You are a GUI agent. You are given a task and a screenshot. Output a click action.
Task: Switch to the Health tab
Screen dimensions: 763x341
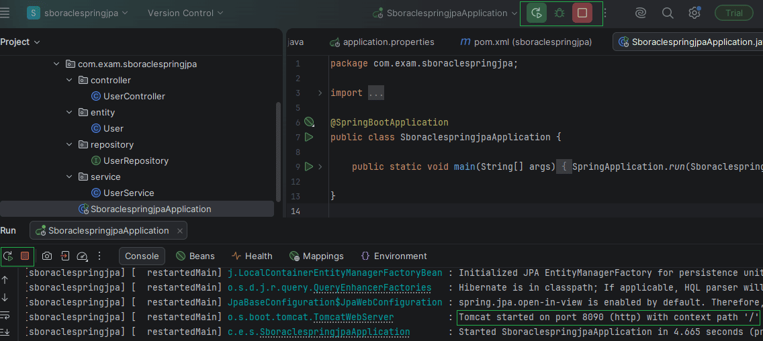252,256
